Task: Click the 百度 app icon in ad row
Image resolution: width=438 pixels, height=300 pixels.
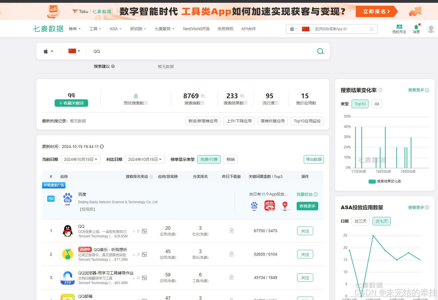Action: coord(68,198)
